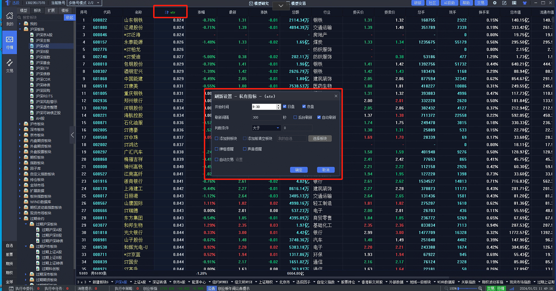Collapse the left panel with arrow handle
This screenshot has width=556, height=291.
[x=72, y=135]
